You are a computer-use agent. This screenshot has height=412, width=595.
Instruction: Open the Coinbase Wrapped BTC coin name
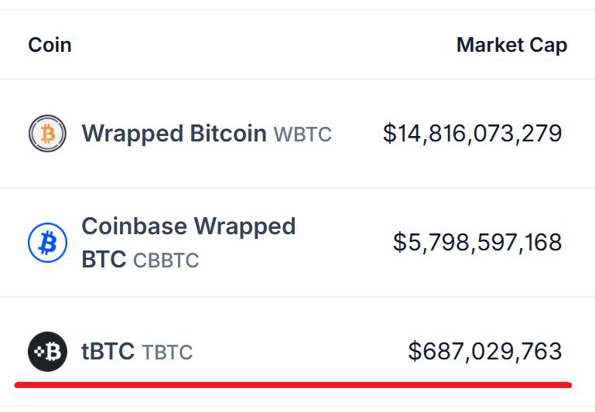(188, 226)
